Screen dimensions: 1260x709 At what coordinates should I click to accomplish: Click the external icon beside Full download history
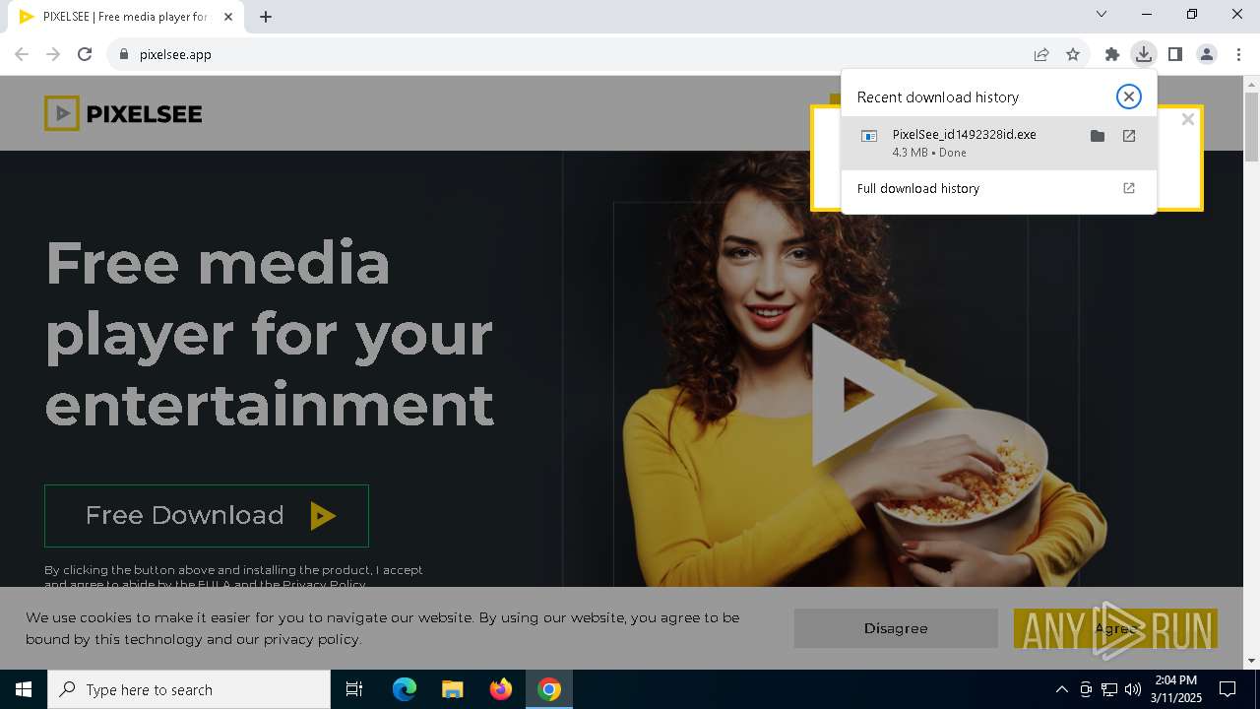pos(1129,188)
